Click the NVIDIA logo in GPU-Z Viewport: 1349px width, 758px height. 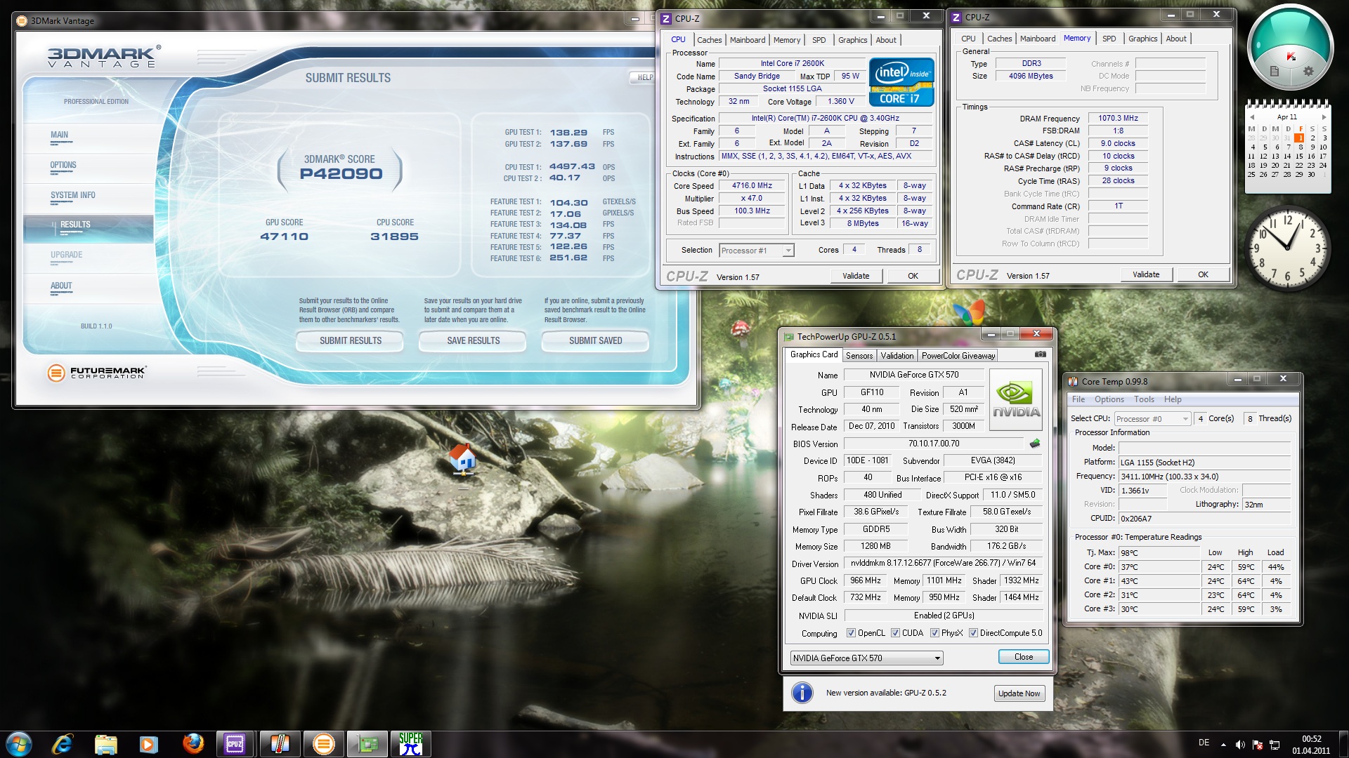(1016, 399)
